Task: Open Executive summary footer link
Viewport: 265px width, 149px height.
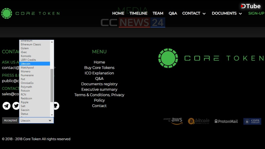Action: tap(99, 89)
